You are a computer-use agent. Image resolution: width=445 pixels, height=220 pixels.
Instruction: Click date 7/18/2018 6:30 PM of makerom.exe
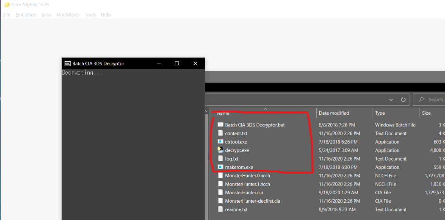click(x=338, y=167)
